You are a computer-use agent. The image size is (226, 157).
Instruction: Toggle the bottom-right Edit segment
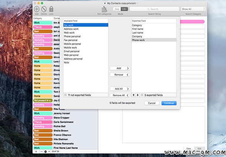click(x=199, y=148)
